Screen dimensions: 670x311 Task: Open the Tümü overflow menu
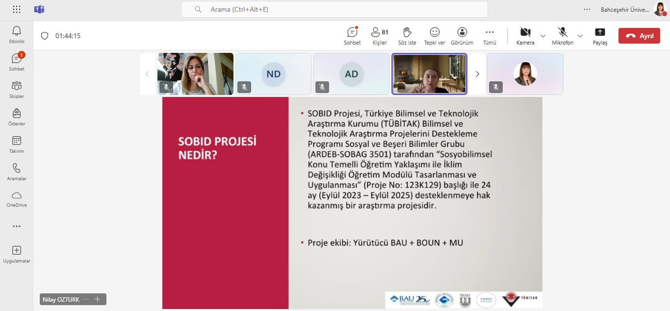489,35
